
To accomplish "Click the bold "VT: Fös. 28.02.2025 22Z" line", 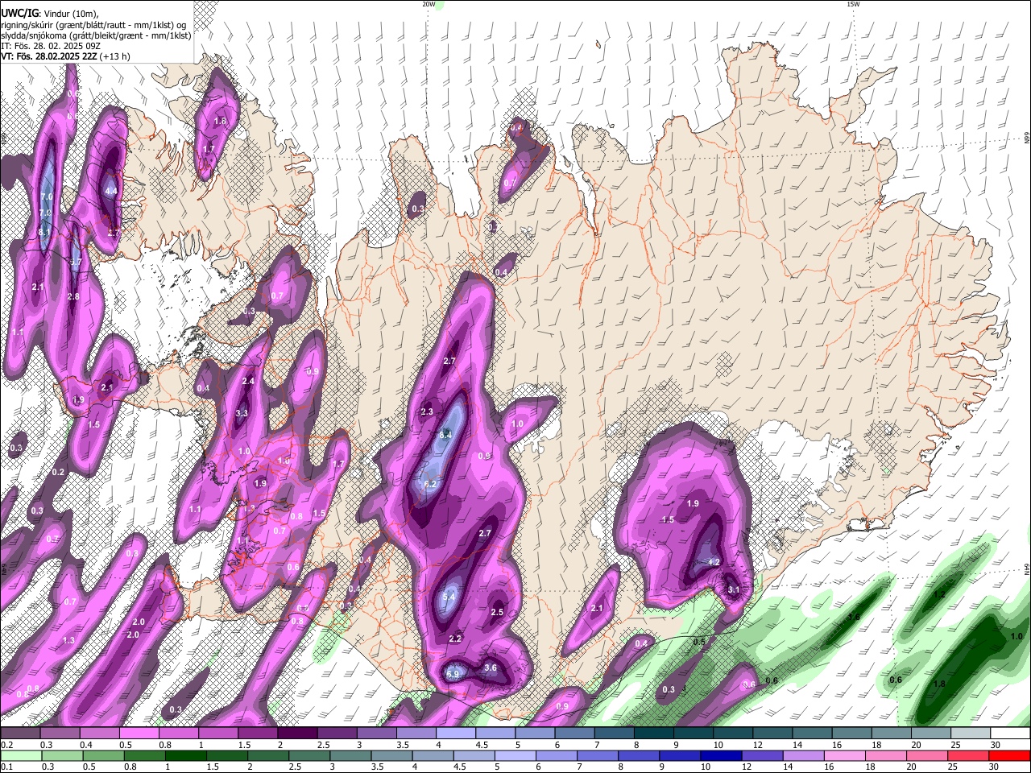I will pyautogui.click(x=51, y=56).
